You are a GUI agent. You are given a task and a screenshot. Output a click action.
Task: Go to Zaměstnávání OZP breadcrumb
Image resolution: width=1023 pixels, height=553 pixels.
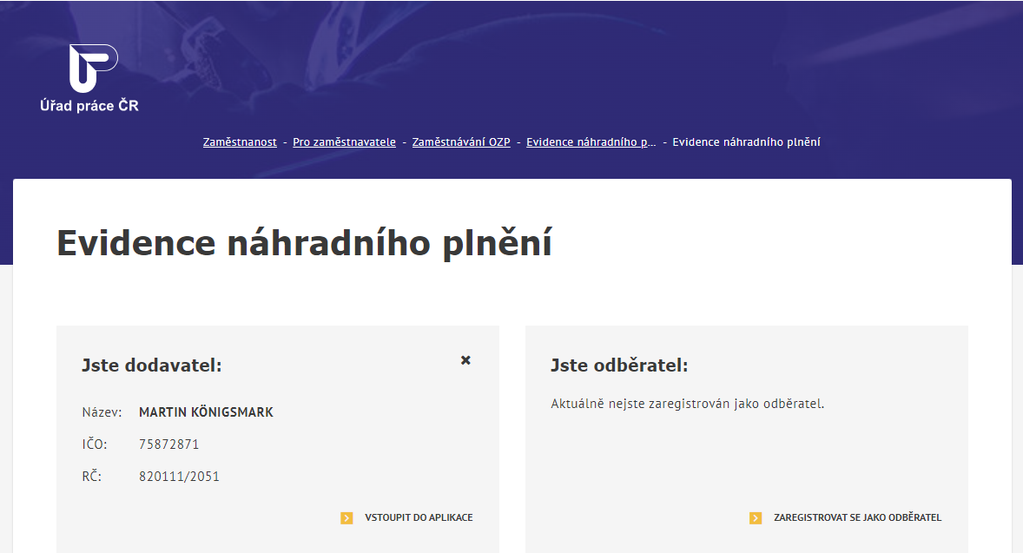461,142
